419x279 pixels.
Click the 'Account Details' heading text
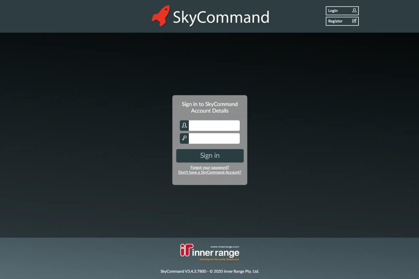click(209, 111)
